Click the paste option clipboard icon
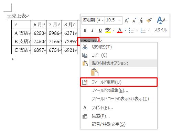172x134 pixels. [x=95, y=72]
